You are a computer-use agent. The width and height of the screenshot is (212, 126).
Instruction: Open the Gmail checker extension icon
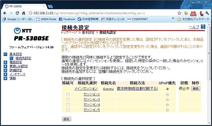click(x=193, y=13)
